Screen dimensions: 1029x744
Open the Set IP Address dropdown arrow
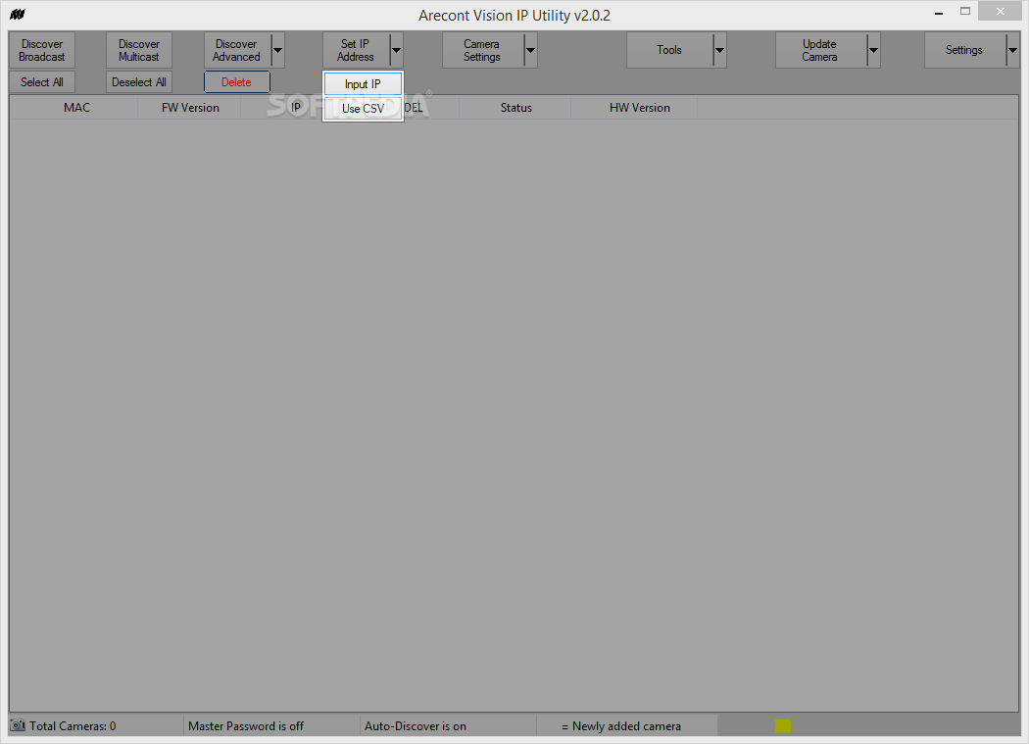click(396, 50)
